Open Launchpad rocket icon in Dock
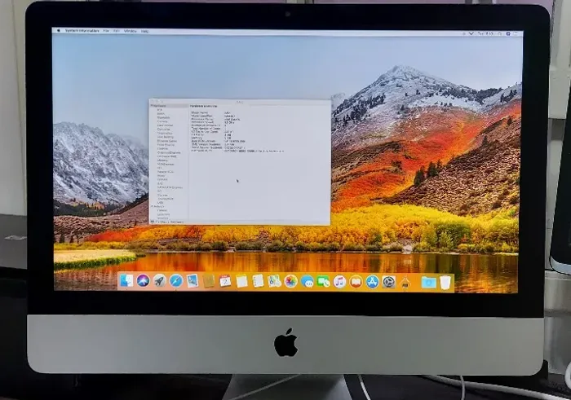Screen dimensions: 571x400 pyautogui.click(x=160, y=280)
